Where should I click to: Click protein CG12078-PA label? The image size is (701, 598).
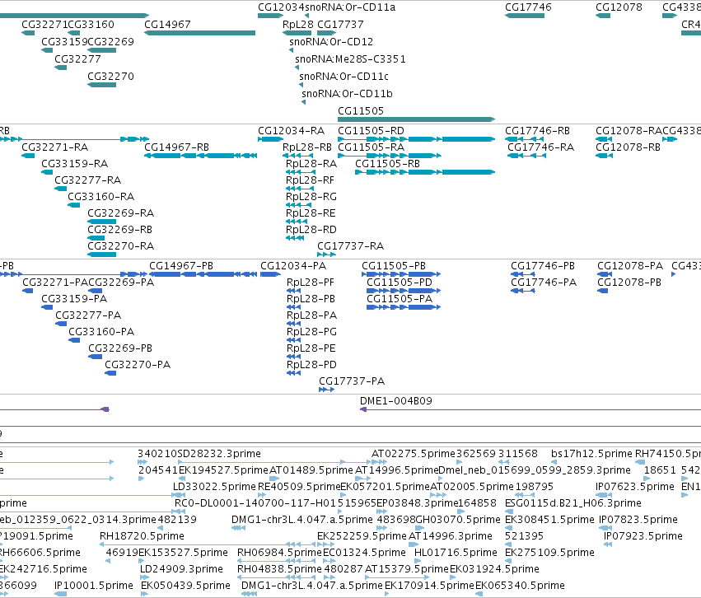click(x=630, y=266)
